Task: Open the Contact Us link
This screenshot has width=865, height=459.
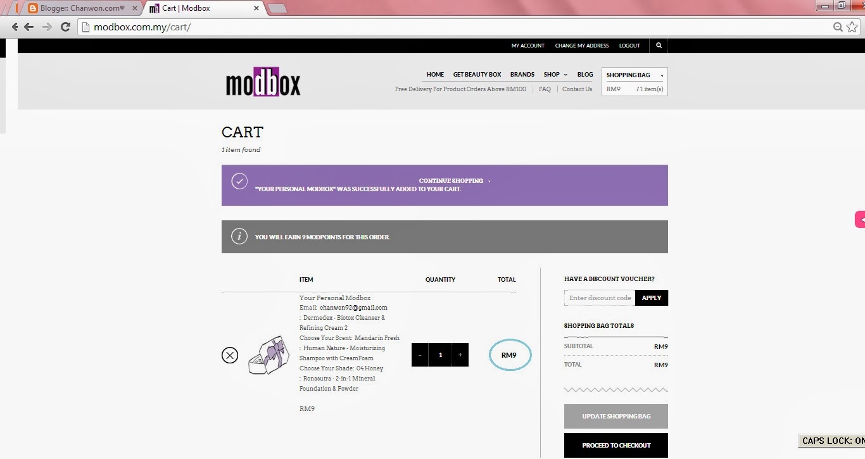Action: tap(577, 89)
